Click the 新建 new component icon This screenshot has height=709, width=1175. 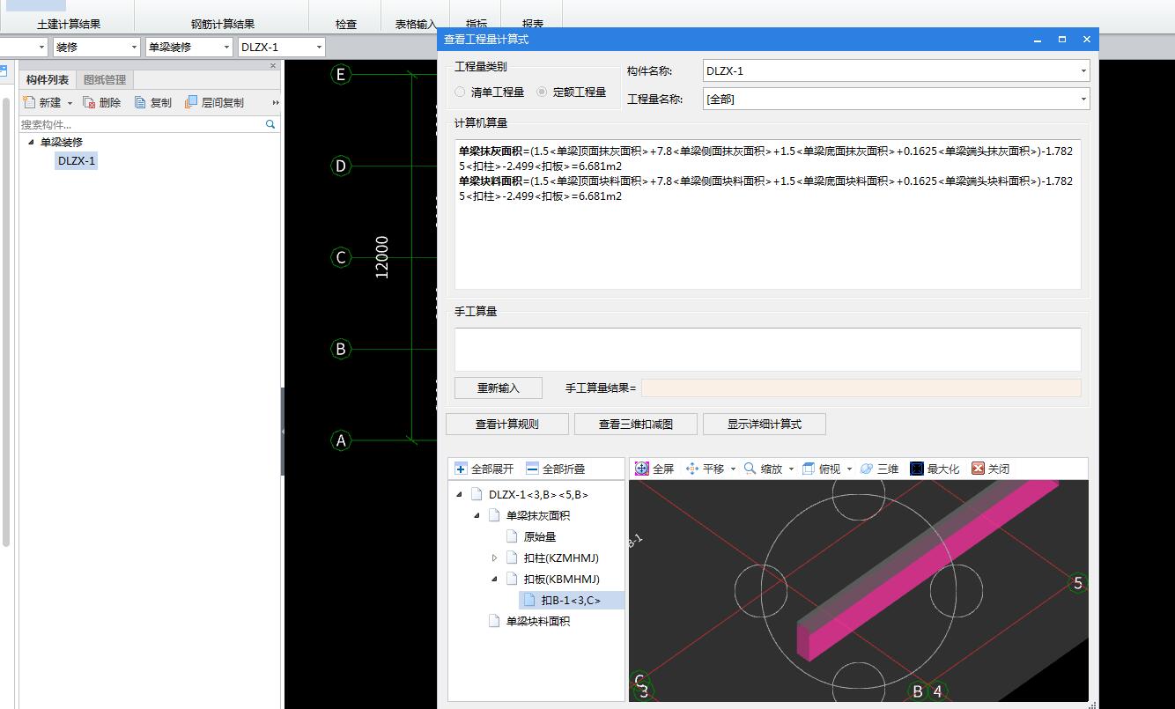[x=31, y=102]
